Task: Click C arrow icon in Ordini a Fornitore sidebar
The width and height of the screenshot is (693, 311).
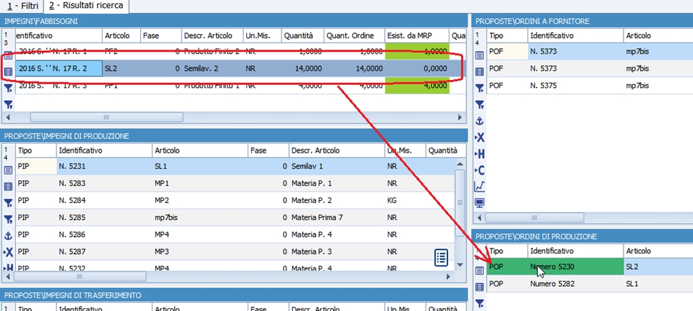Action: [x=479, y=170]
